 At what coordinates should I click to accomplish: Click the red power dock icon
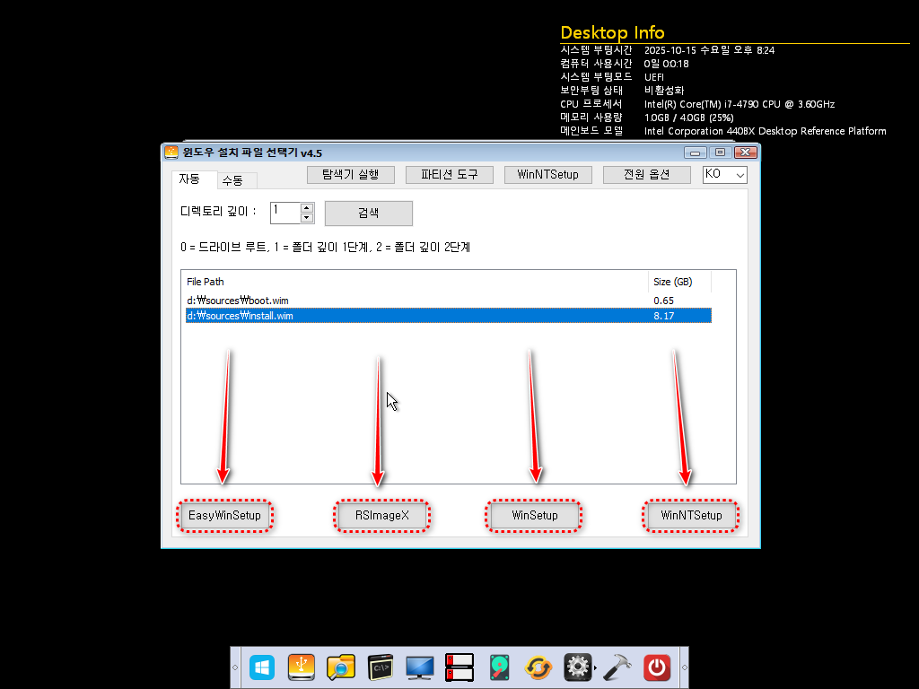(657, 667)
